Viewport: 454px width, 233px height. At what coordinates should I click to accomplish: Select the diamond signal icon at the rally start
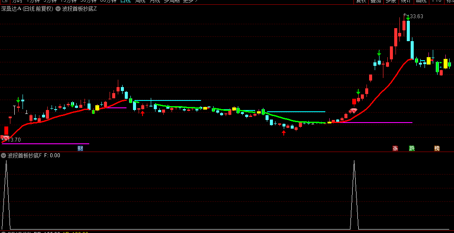[353, 110]
